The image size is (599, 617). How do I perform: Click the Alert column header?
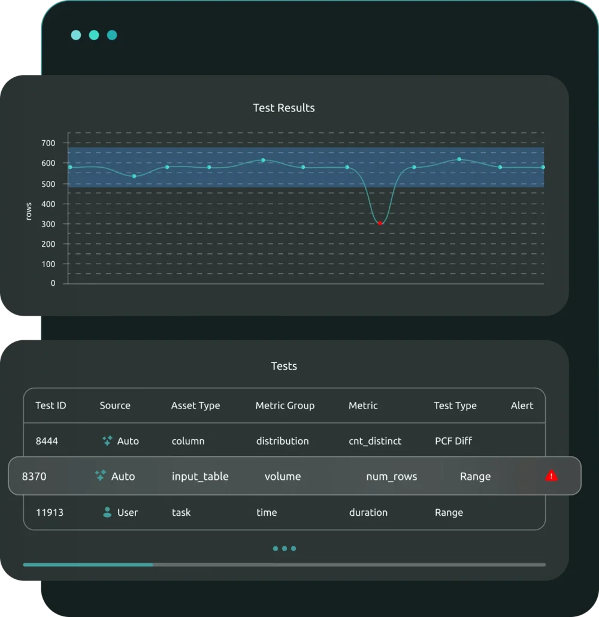522,406
